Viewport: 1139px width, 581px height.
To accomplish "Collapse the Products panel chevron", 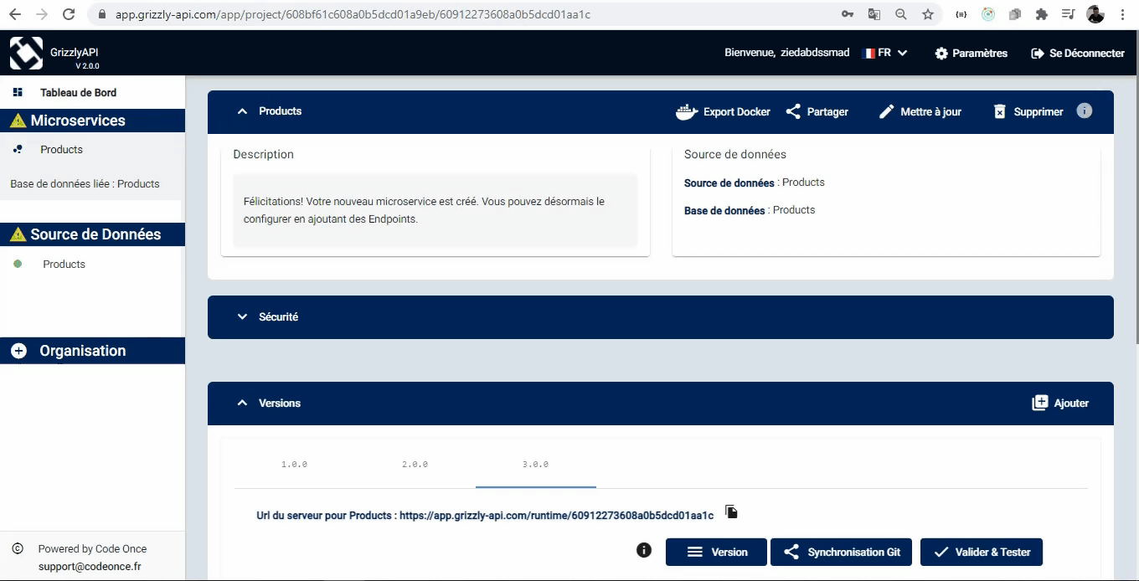I will click(242, 111).
